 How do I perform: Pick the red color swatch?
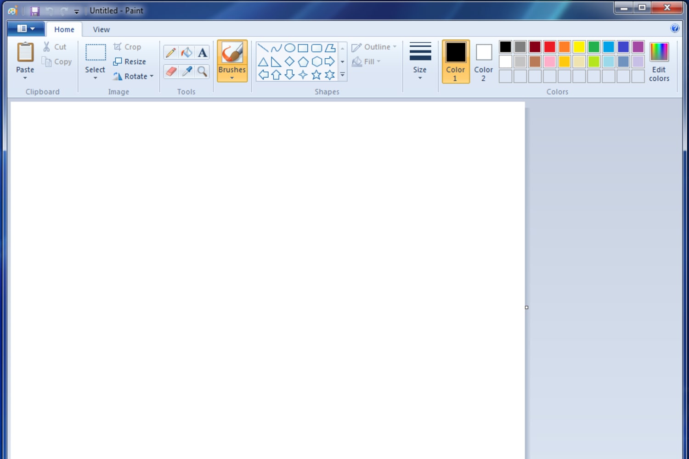click(x=549, y=47)
